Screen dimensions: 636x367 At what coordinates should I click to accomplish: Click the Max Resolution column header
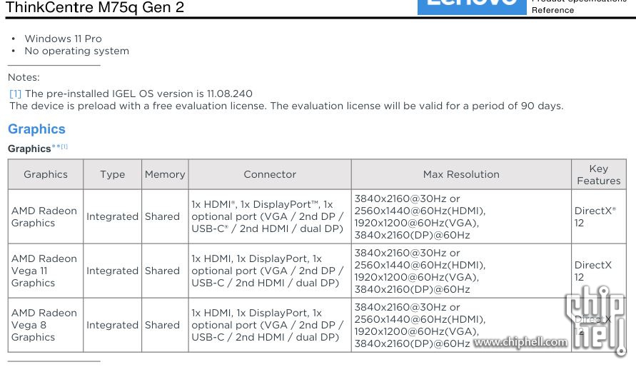point(461,174)
